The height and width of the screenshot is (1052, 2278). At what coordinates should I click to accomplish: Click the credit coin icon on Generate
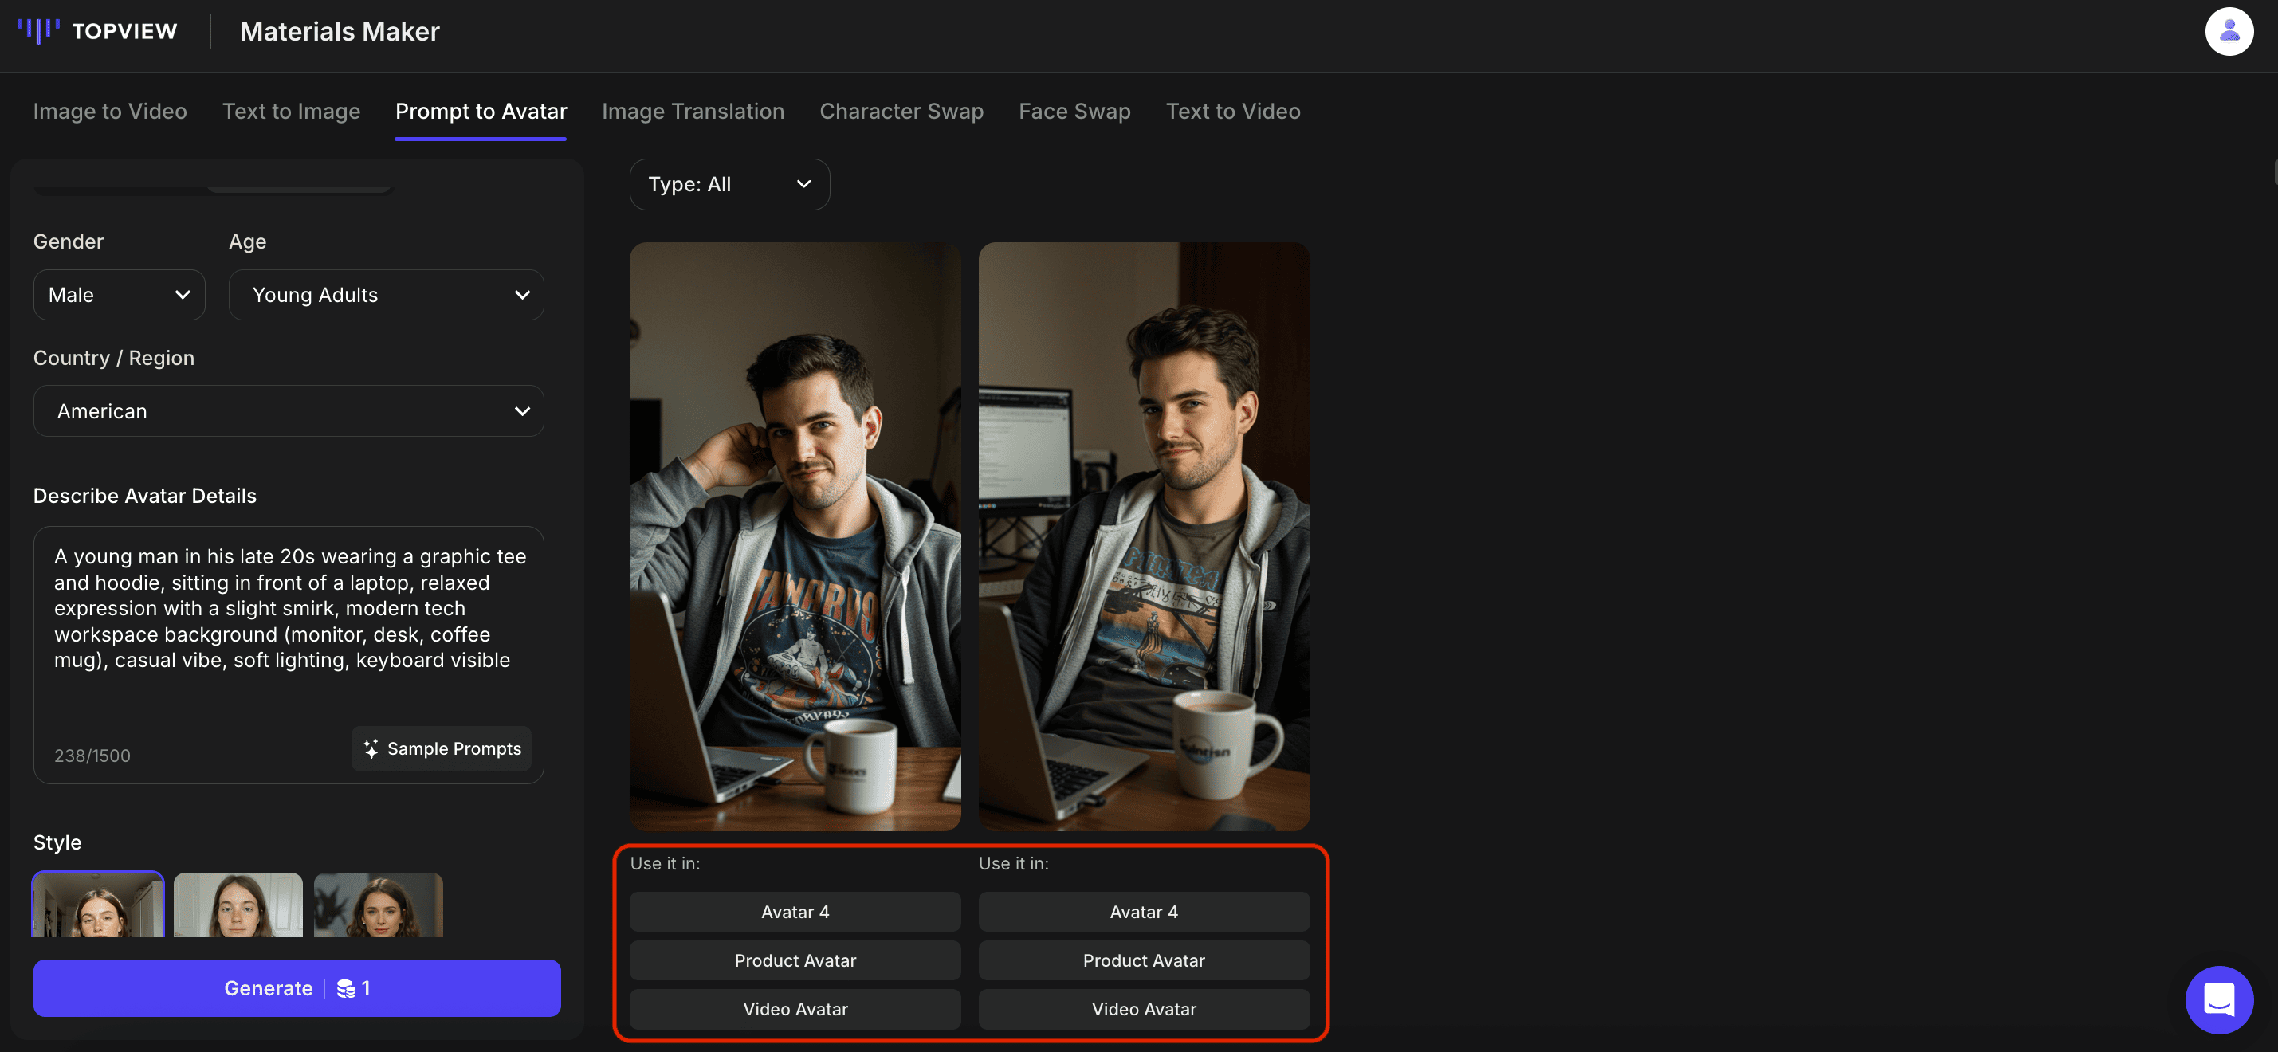pos(348,988)
